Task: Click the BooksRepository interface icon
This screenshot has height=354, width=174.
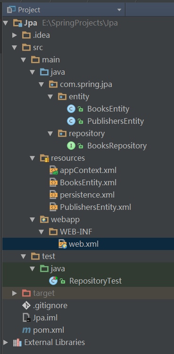Action: pyautogui.click(x=71, y=146)
